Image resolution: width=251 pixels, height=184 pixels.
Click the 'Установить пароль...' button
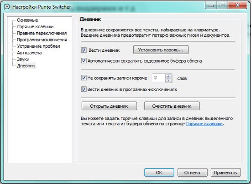coord(161,50)
